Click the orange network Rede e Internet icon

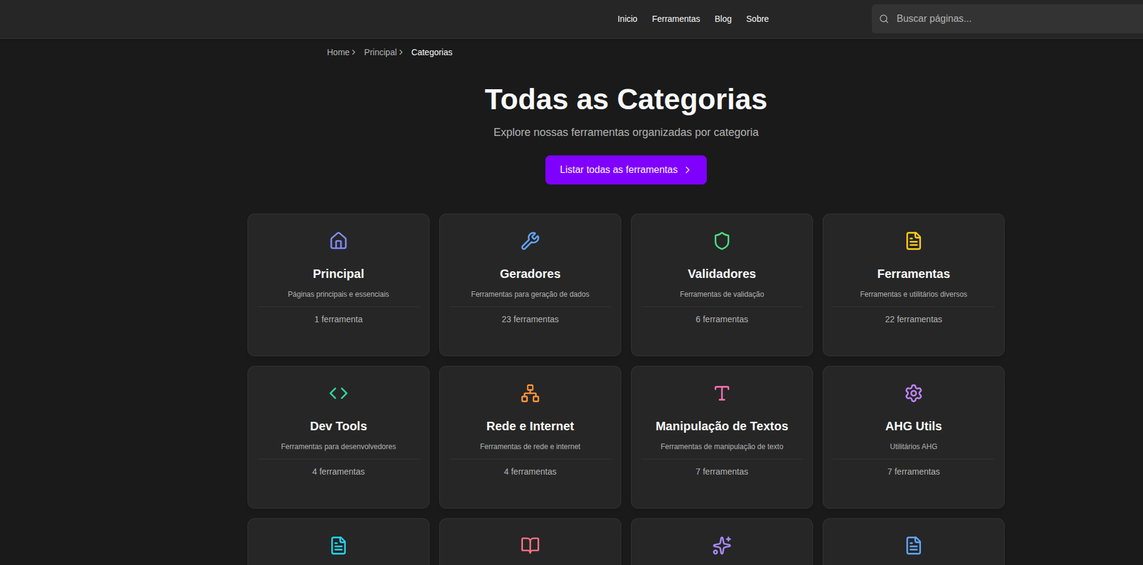pos(530,393)
